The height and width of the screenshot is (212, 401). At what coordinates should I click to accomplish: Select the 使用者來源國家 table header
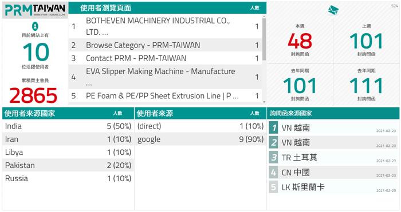click(x=68, y=113)
